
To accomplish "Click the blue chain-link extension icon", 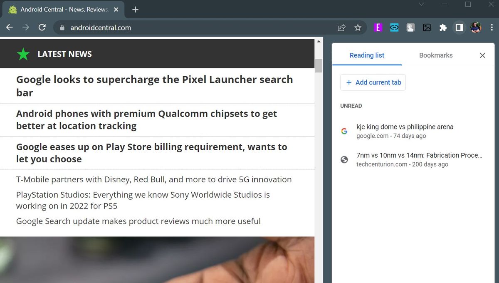I will tap(394, 27).
